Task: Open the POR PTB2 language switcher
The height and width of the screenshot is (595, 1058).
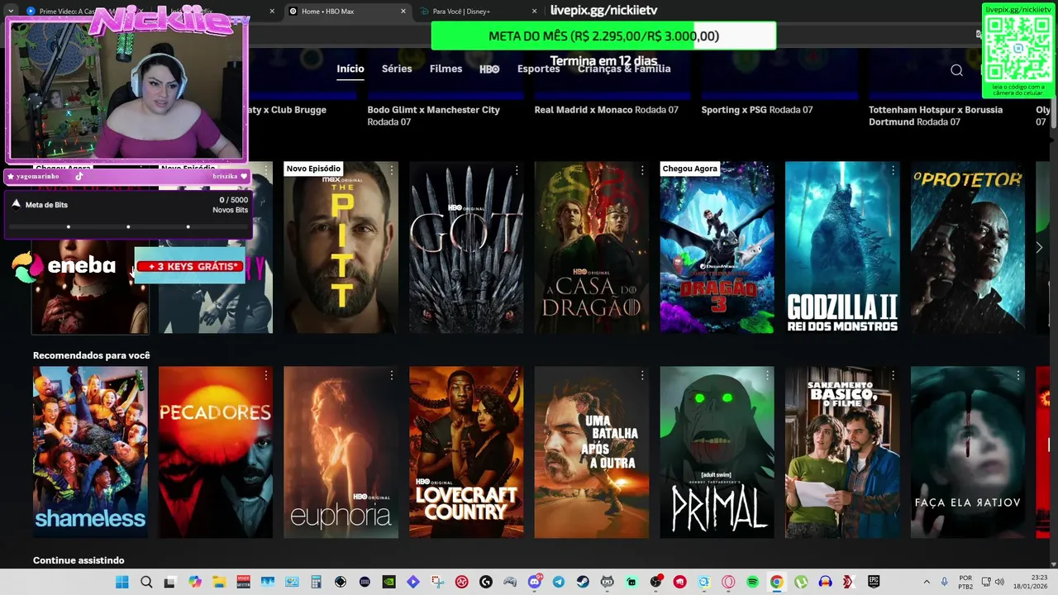Action: point(965,582)
